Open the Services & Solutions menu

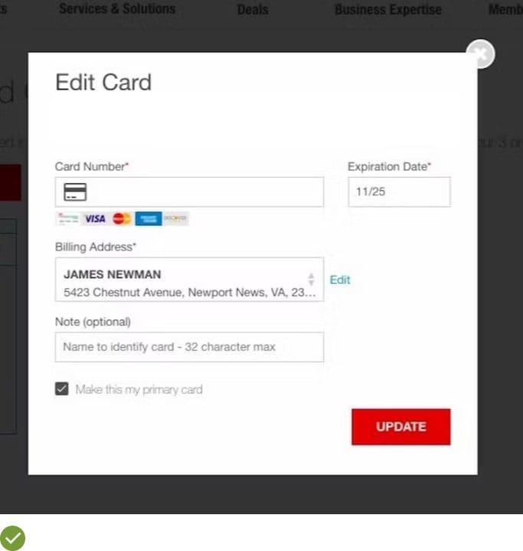[x=117, y=8]
